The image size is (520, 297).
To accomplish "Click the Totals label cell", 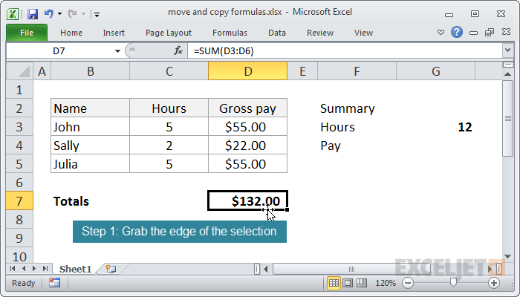I will pos(90,201).
